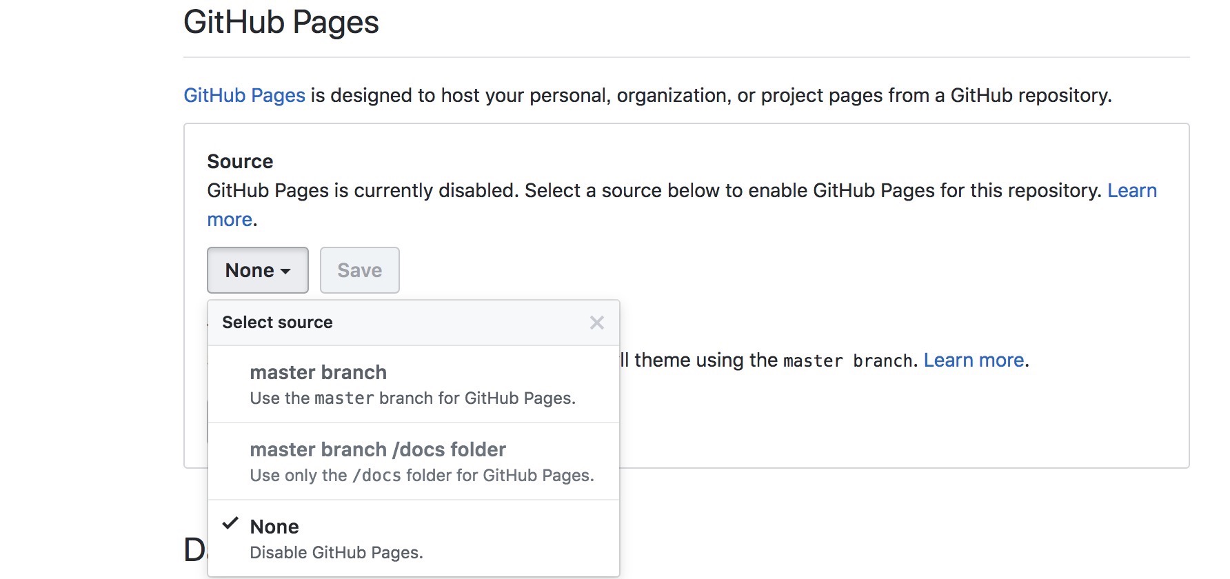Click the GitHub Pages page title
The height and width of the screenshot is (579, 1230).
click(281, 22)
